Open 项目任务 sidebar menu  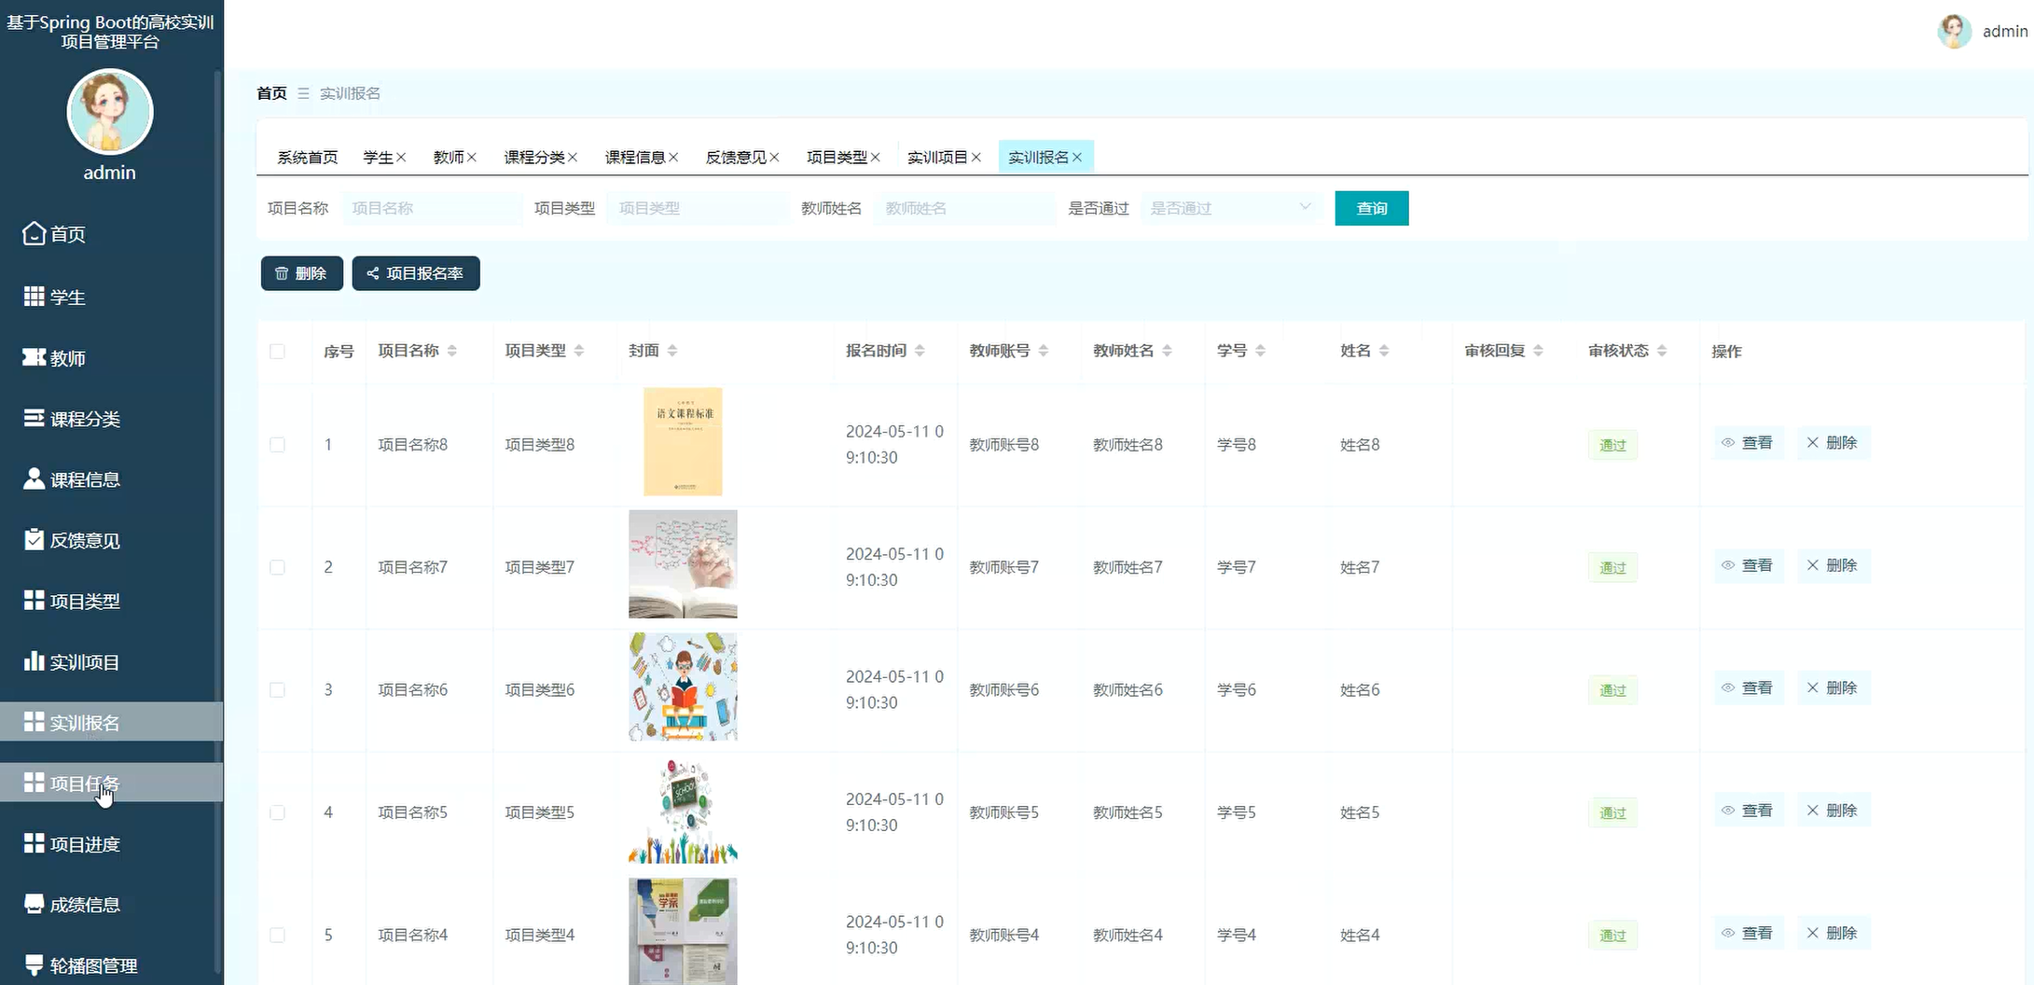[111, 783]
